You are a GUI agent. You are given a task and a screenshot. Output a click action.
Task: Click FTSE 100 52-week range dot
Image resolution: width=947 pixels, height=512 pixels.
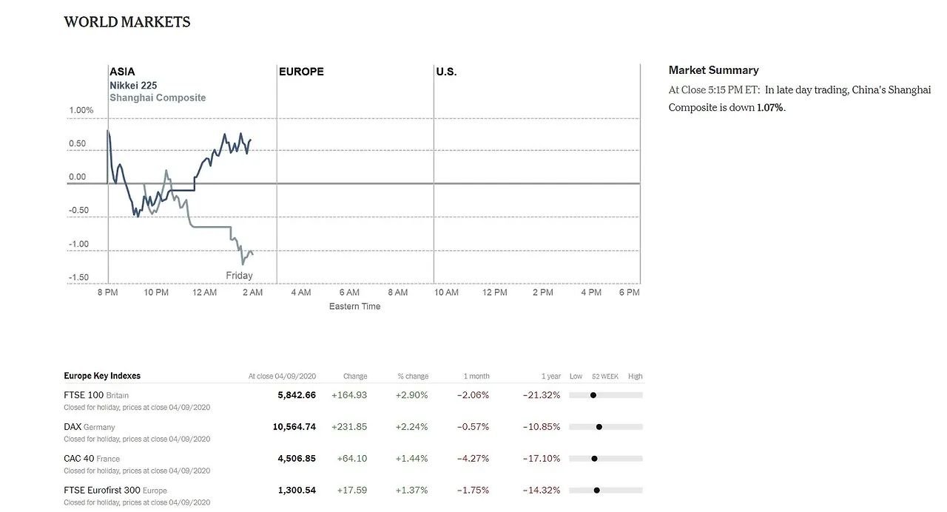tap(593, 395)
